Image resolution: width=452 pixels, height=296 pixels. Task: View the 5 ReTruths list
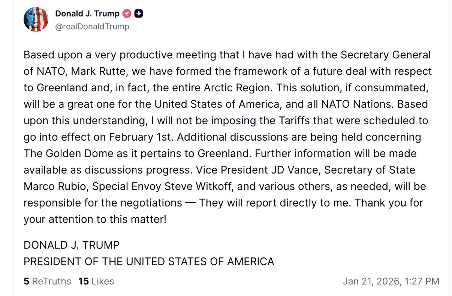[x=47, y=281]
